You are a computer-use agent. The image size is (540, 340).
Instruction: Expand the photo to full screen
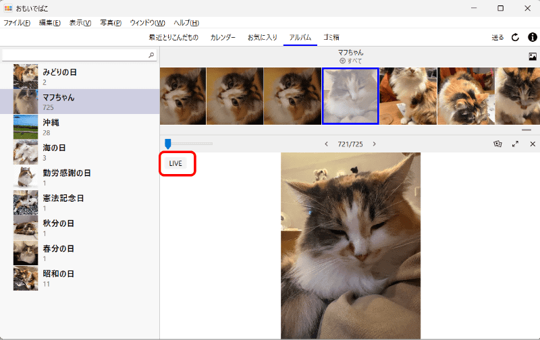click(515, 144)
